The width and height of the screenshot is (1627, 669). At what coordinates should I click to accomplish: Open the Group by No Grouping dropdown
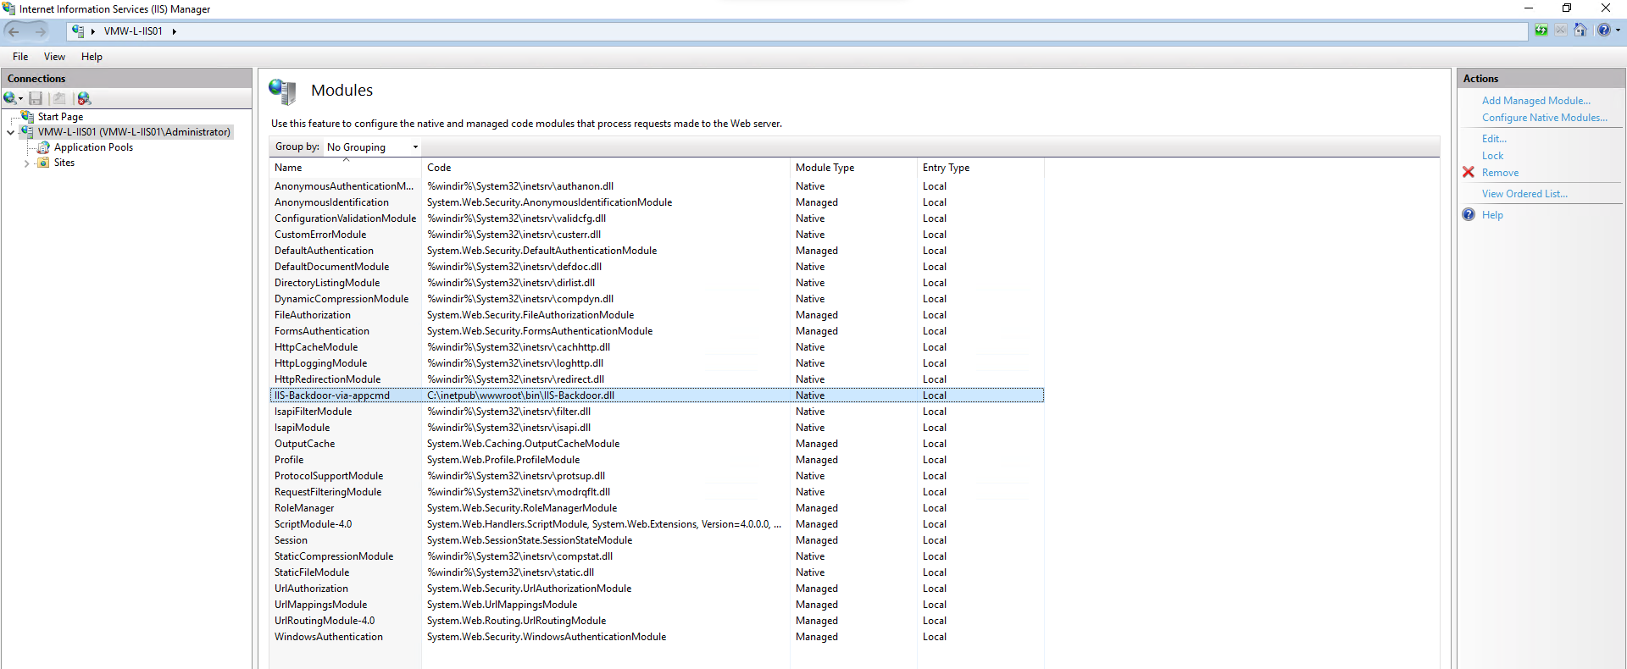coord(373,147)
